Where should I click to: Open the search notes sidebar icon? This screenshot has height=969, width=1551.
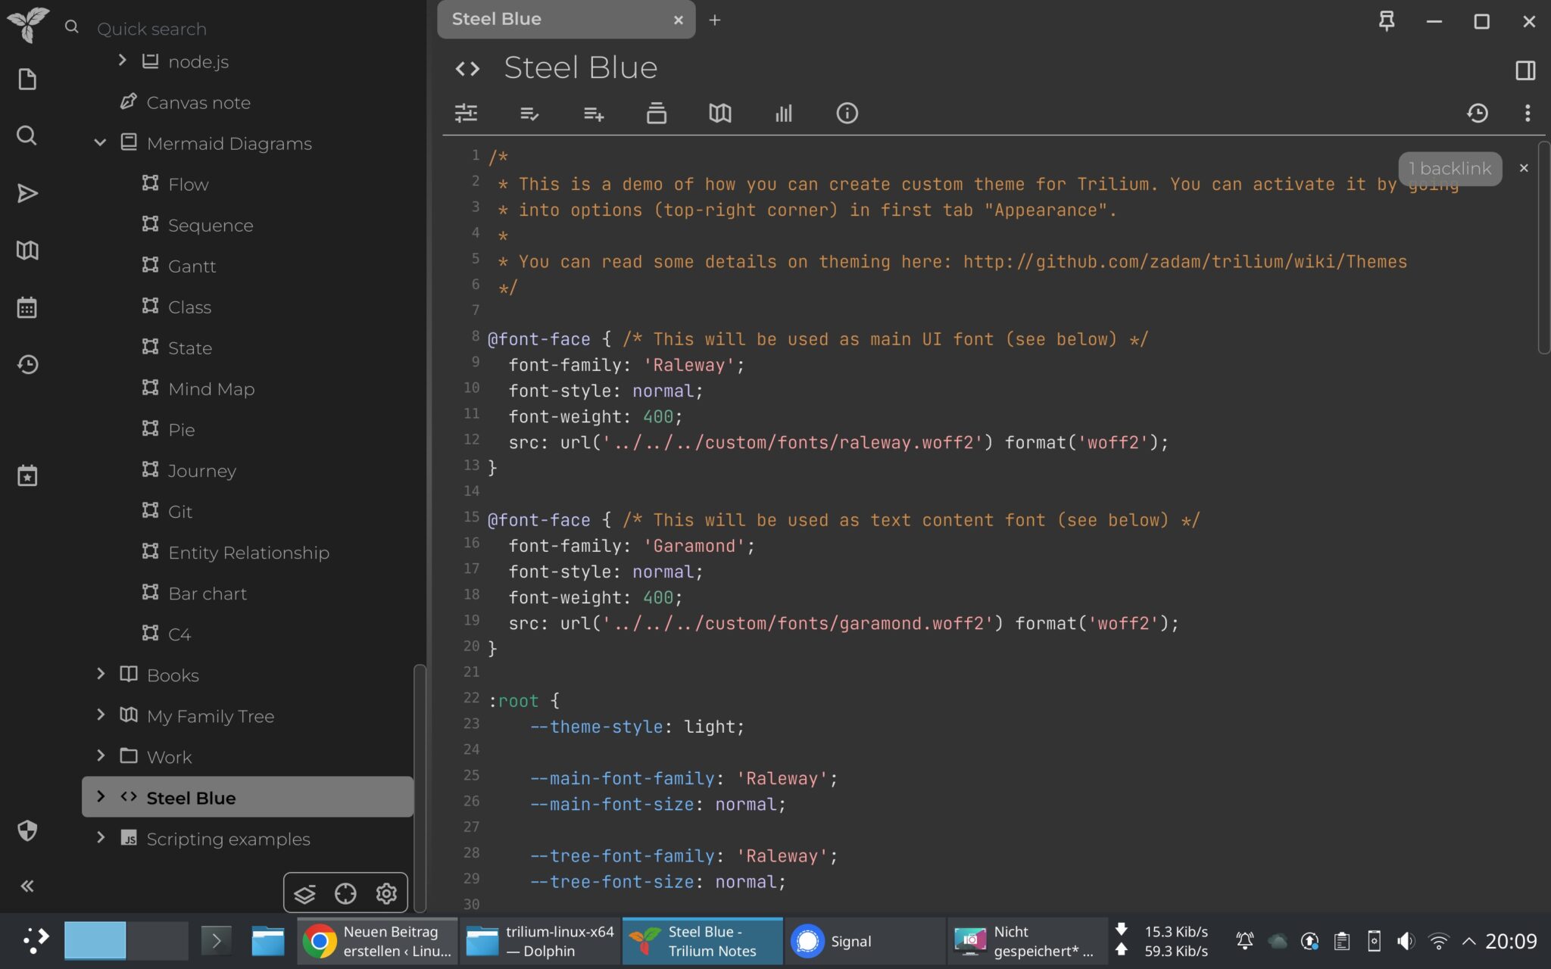coord(27,136)
